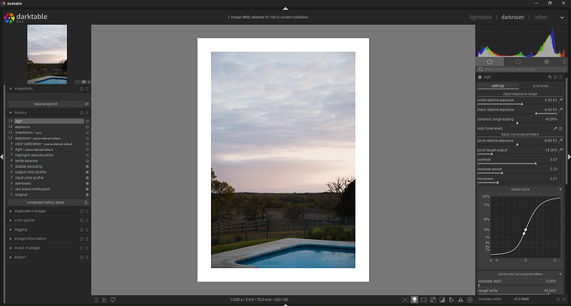Open the snapshots panel presets menu
Screen dimensions: 571x306
[87, 88]
